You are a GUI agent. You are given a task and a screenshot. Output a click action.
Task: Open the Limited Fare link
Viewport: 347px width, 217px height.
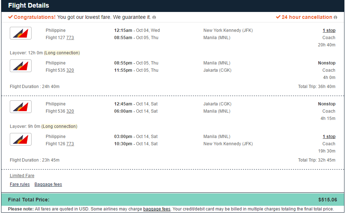[x=22, y=176]
